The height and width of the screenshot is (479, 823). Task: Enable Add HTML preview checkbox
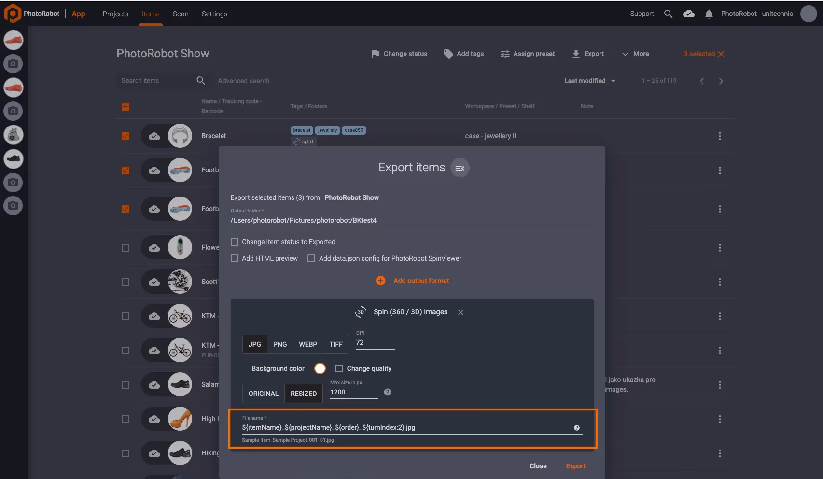coord(235,258)
